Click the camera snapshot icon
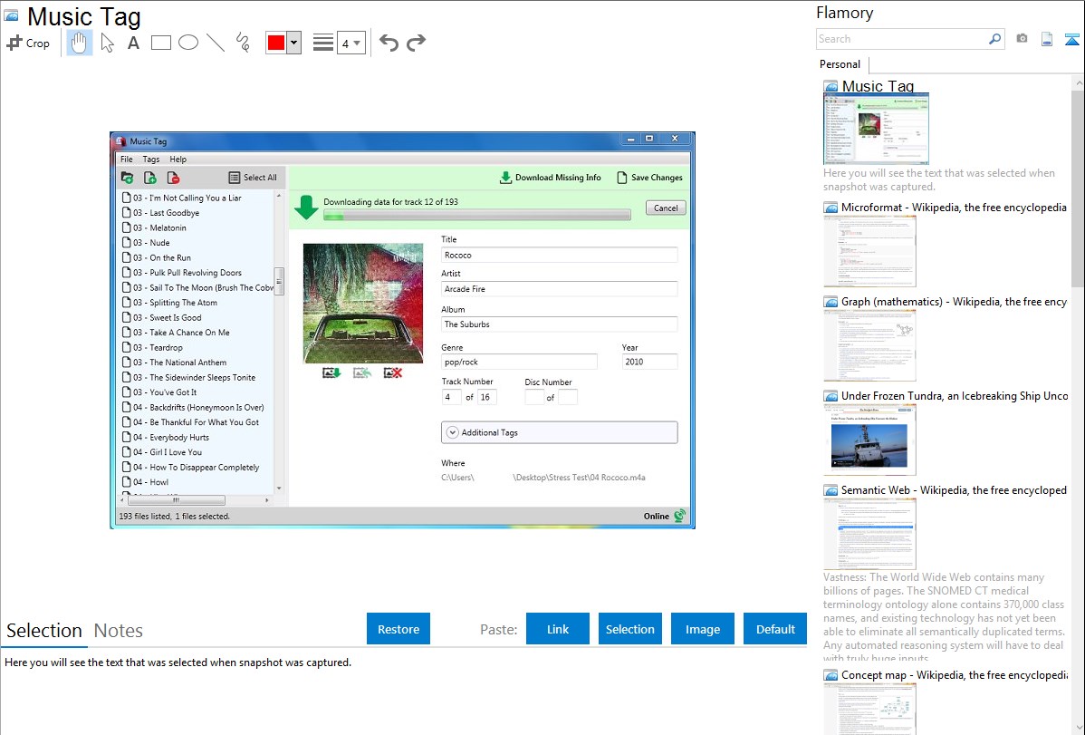 (1022, 39)
